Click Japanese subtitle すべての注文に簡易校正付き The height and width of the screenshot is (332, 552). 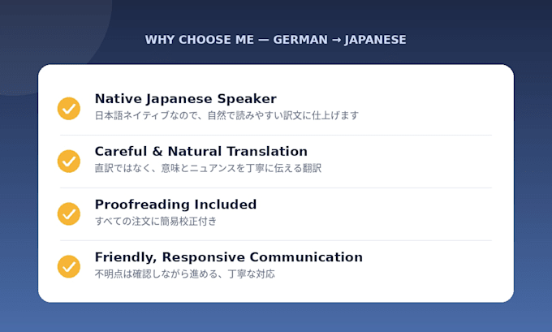point(156,221)
